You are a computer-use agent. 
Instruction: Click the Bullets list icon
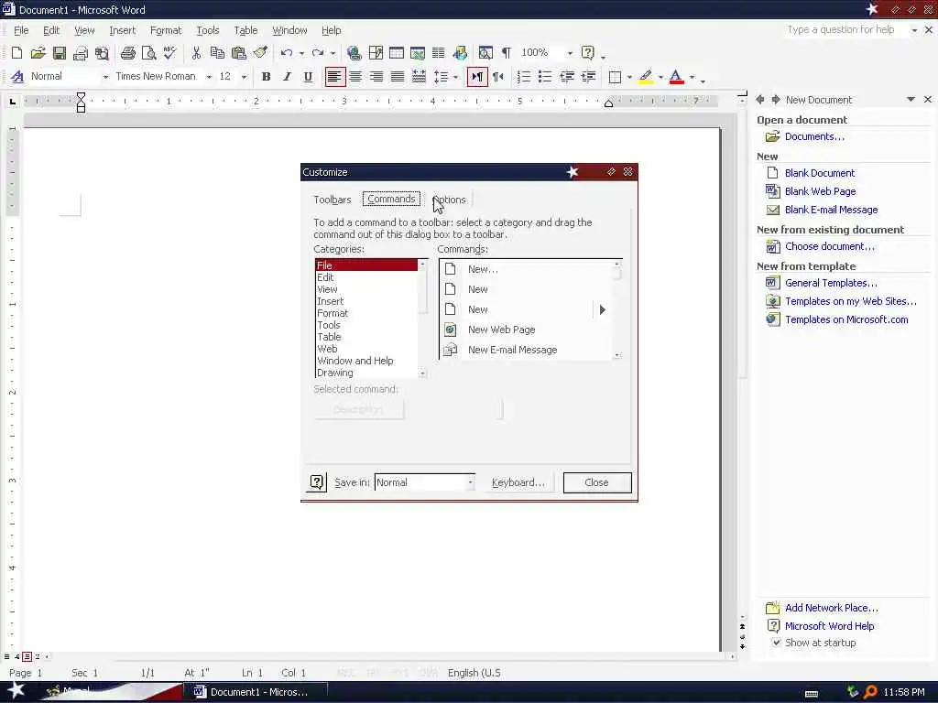[x=545, y=77]
